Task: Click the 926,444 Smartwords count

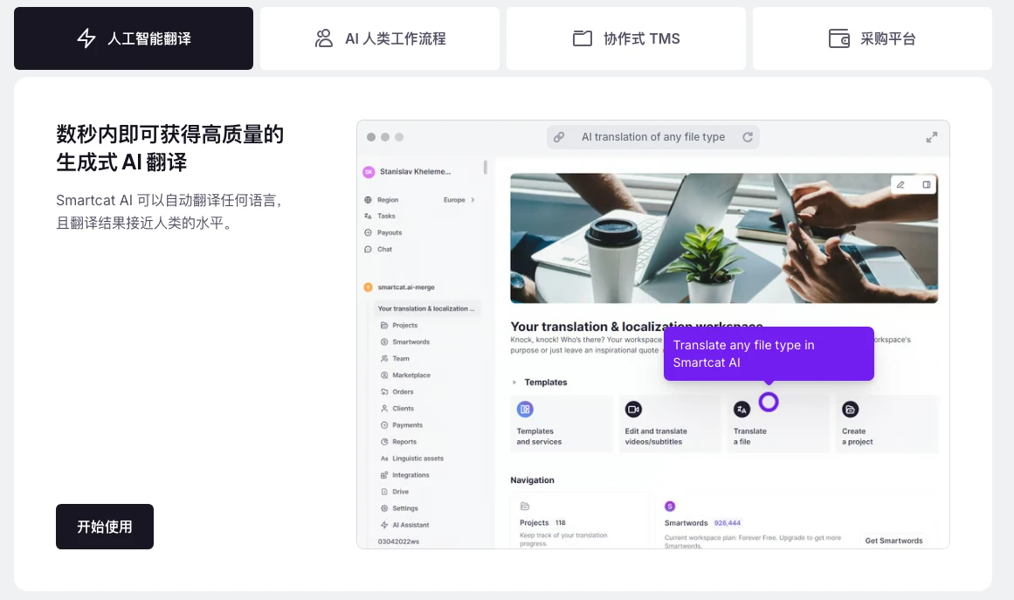Action: click(728, 523)
